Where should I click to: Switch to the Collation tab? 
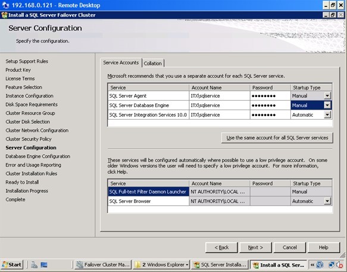pos(153,63)
